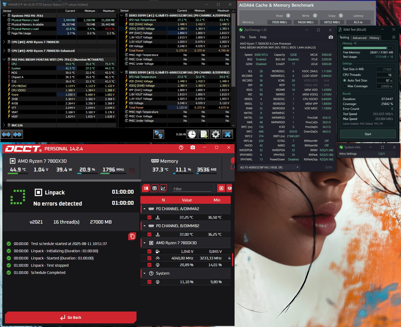Open OCCT help question mark icon

point(181,148)
